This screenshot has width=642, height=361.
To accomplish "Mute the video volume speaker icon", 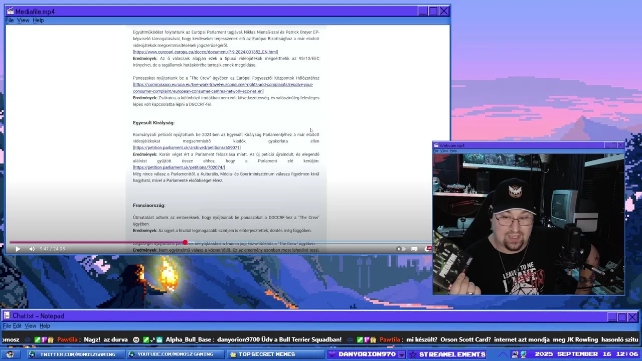I will click(32, 249).
